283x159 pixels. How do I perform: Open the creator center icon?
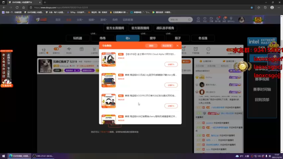[x=231, y=19]
